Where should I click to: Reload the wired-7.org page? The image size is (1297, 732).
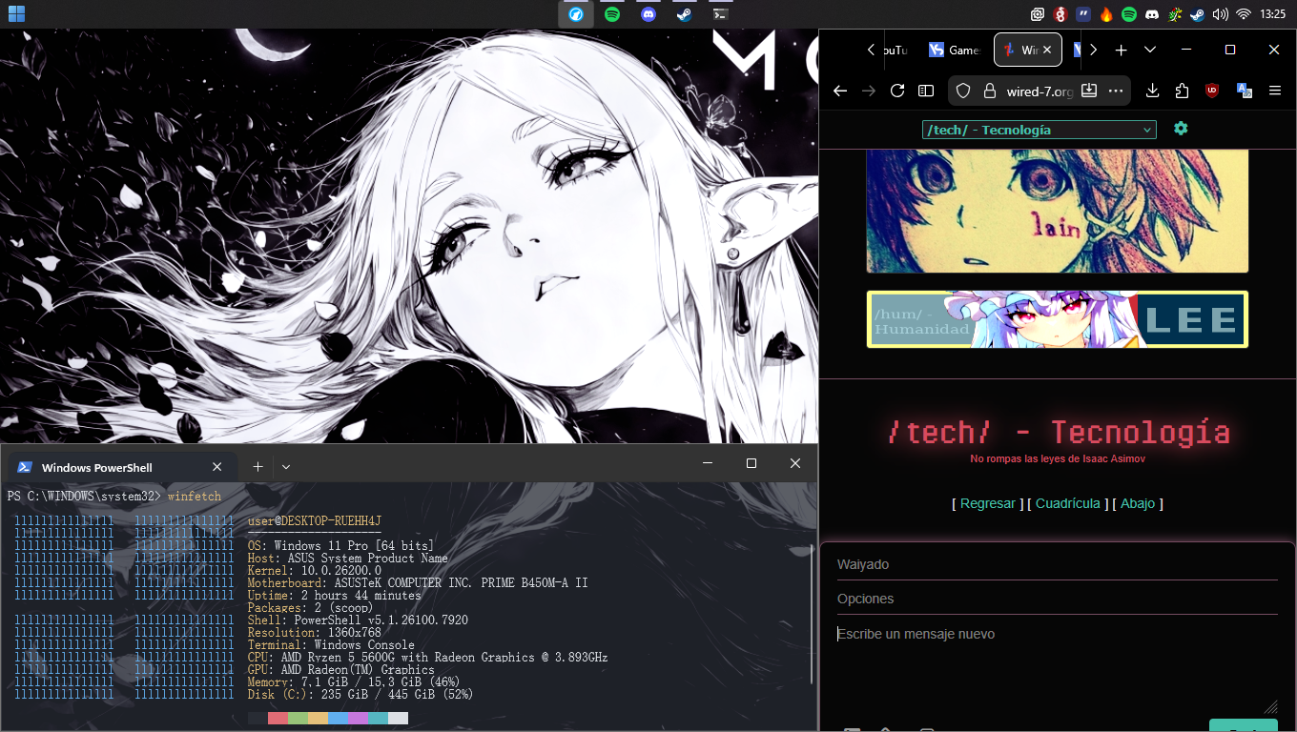click(x=896, y=91)
